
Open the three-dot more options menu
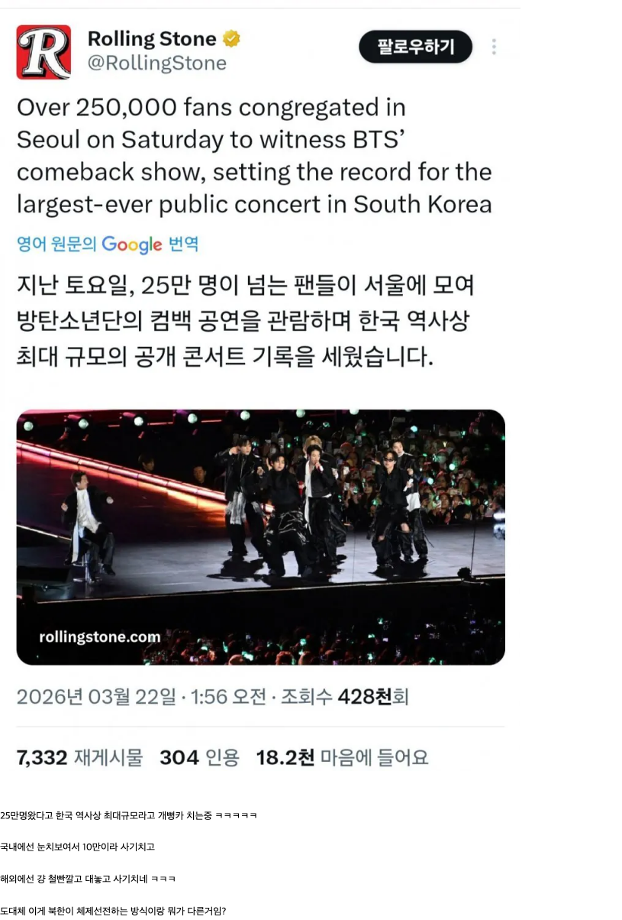tap(494, 47)
